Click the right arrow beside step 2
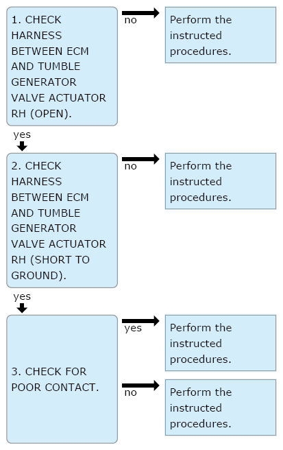 pyautogui.click(x=140, y=158)
